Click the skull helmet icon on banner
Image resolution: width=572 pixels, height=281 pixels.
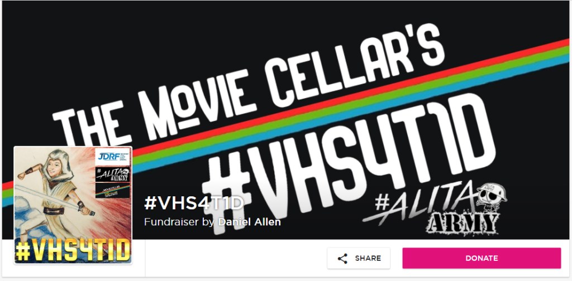[x=492, y=198]
